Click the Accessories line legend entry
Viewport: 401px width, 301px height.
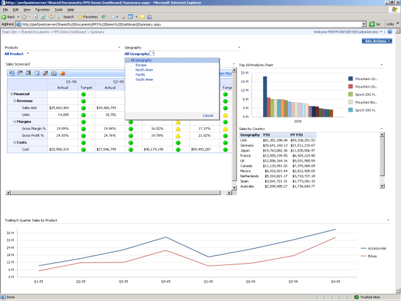(373, 248)
